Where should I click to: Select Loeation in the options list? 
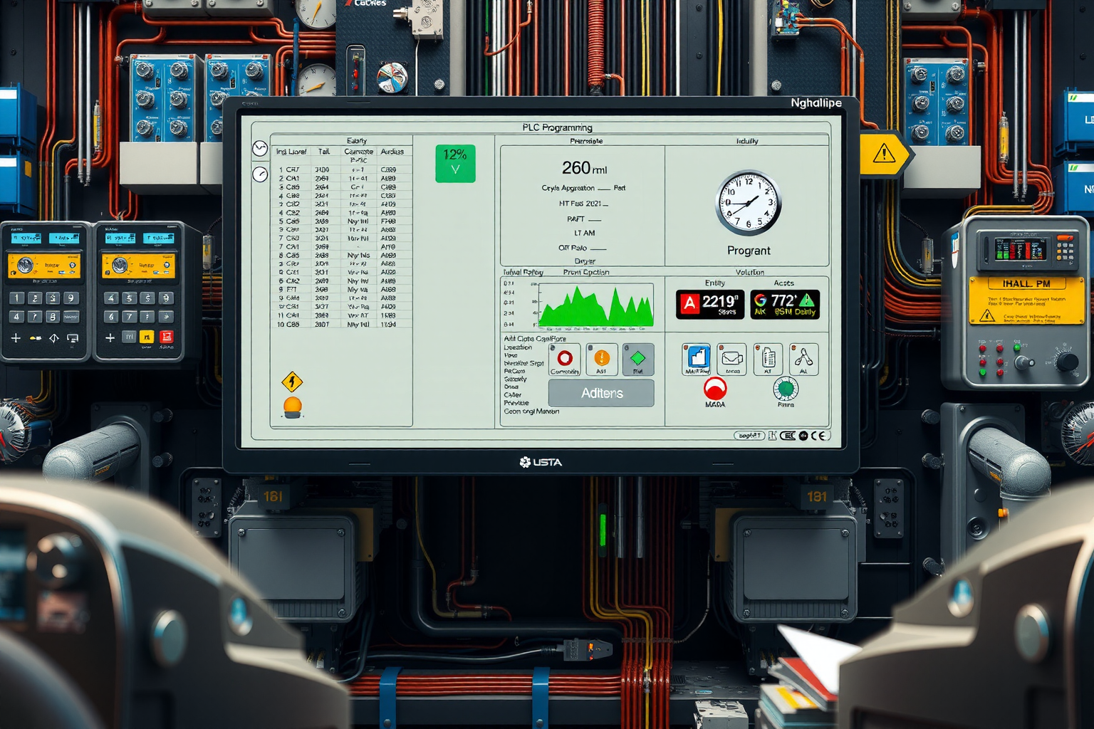[x=518, y=347]
